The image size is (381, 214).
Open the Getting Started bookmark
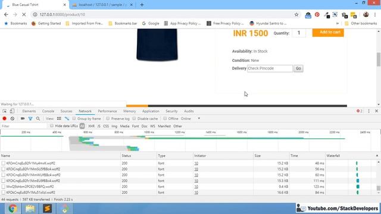click(46, 24)
